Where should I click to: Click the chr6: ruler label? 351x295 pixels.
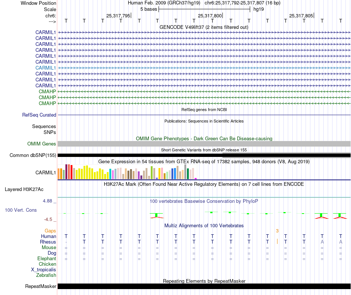51,16
